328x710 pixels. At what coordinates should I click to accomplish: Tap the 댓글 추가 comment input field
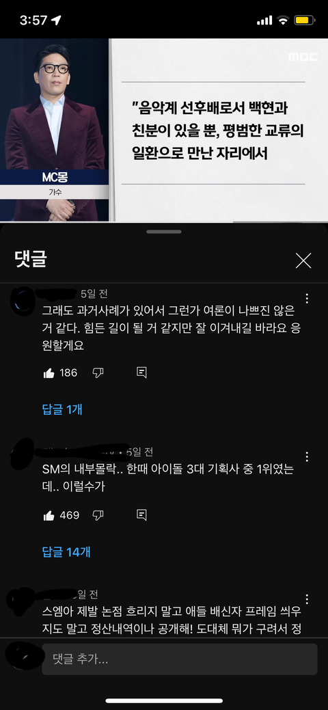click(x=180, y=659)
